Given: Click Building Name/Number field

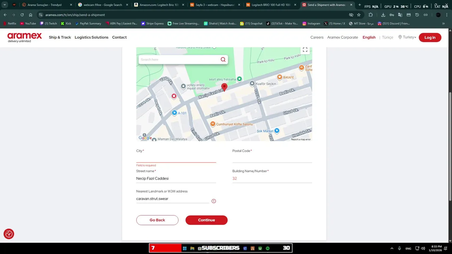Looking at the screenshot, I should click(x=272, y=179).
